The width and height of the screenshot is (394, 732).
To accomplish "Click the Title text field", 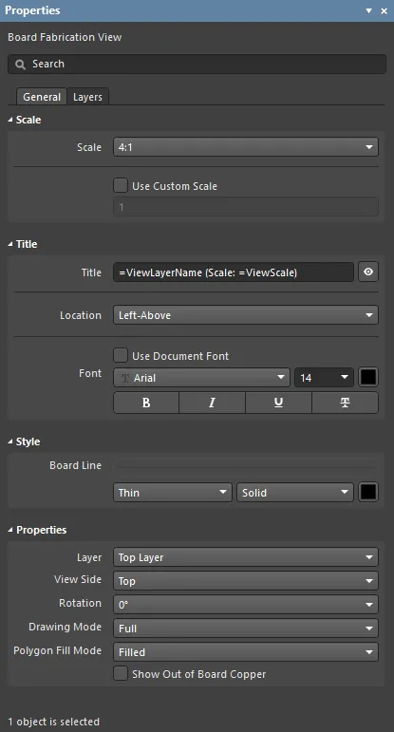I will click(x=234, y=272).
